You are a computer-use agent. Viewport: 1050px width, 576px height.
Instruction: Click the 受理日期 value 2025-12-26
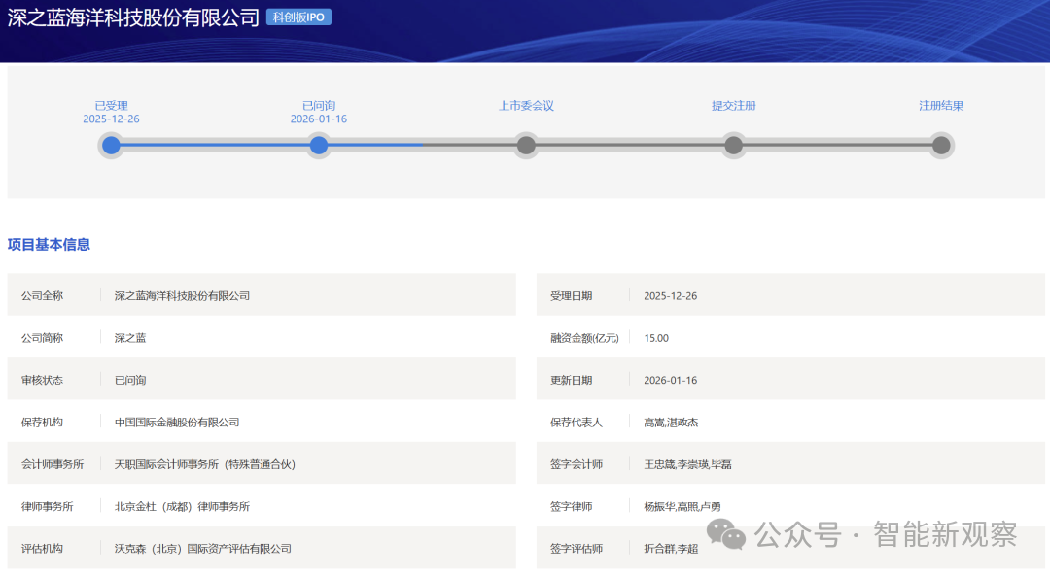670,295
